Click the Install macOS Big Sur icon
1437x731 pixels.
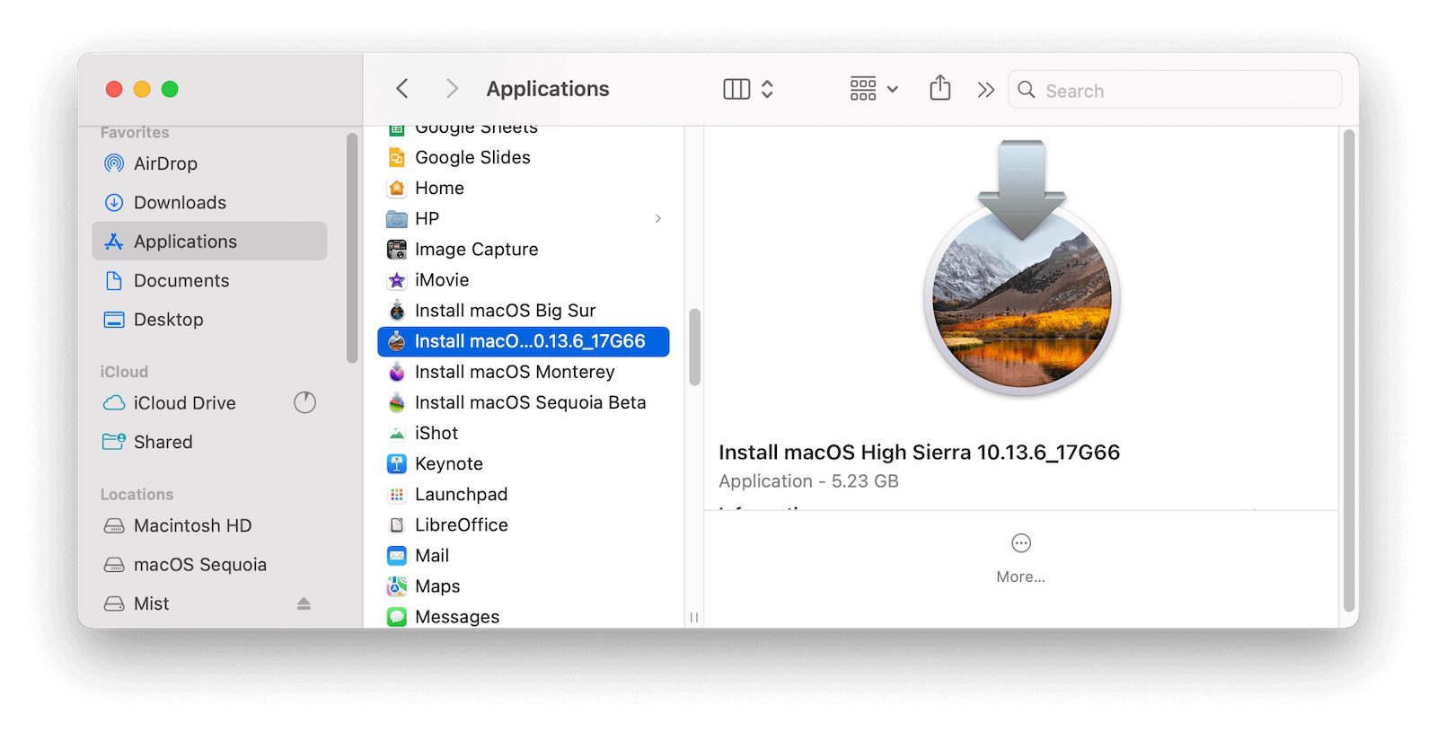pyautogui.click(x=396, y=311)
